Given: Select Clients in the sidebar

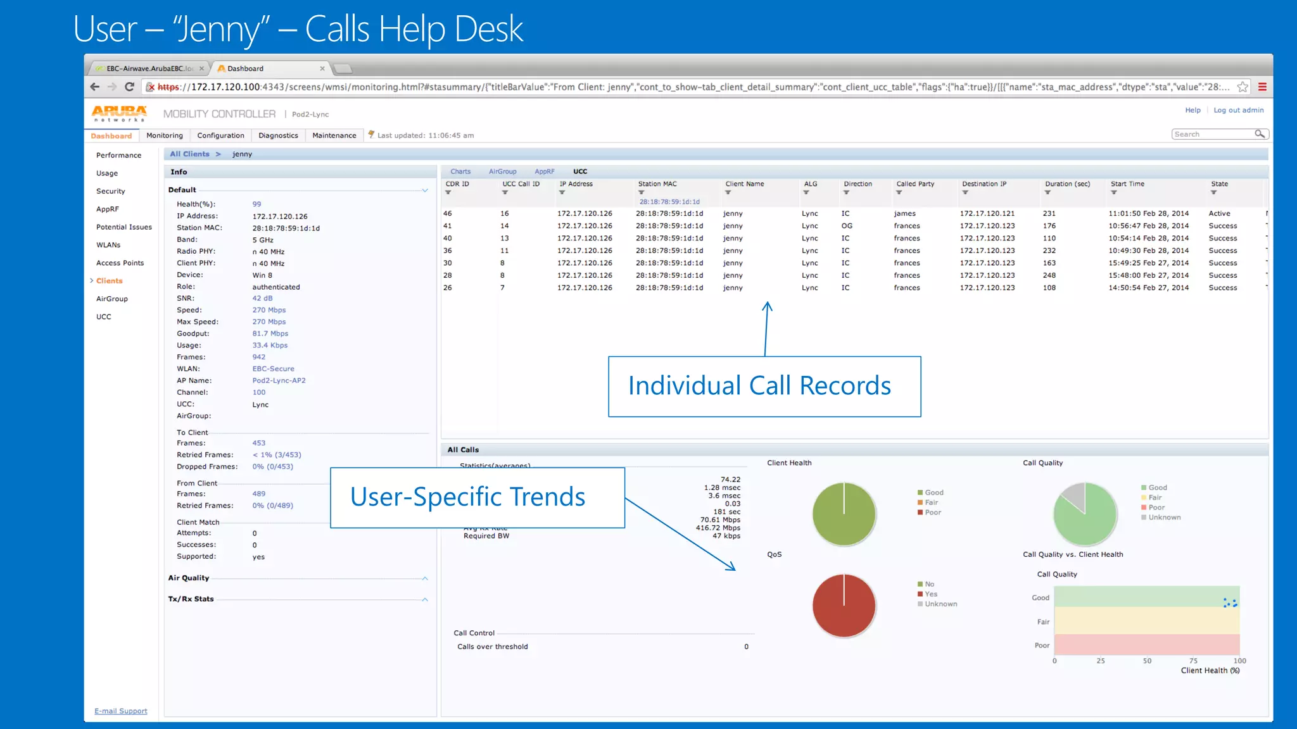Looking at the screenshot, I should [110, 281].
